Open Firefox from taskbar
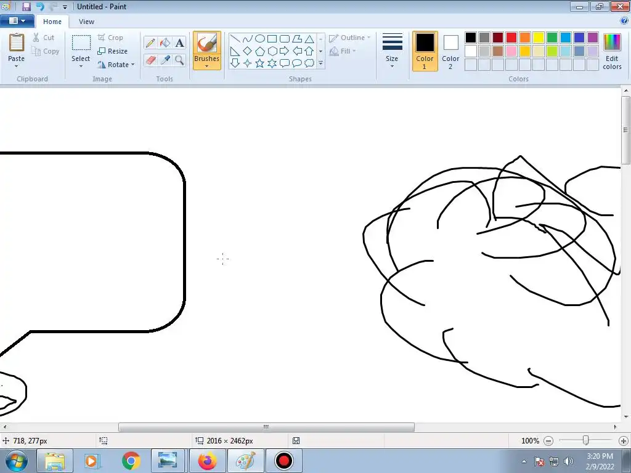Image resolution: width=631 pixels, height=473 pixels. click(x=207, y=461)
